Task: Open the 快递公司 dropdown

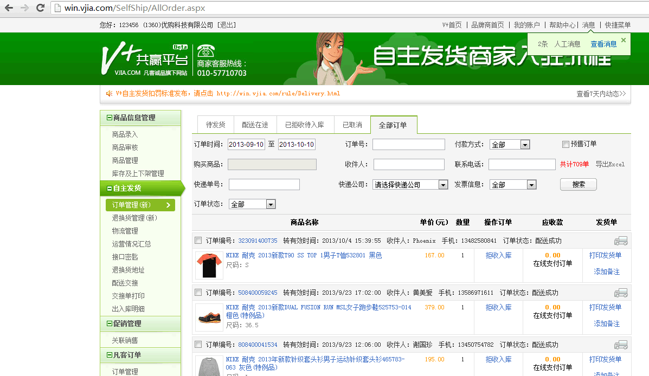Action: click(410, 185)
